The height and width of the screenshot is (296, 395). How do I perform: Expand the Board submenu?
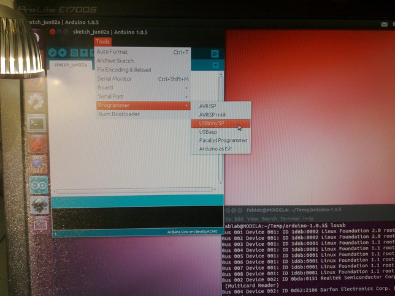(x=142, y=87)
